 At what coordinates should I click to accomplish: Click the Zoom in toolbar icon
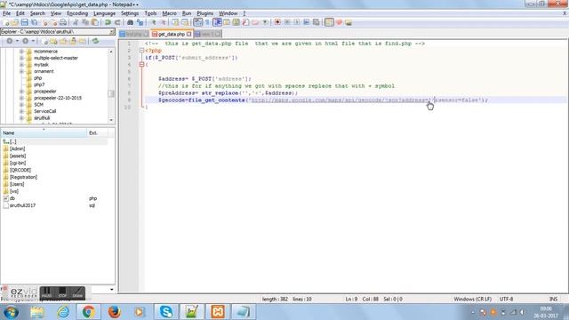point(153,22)
